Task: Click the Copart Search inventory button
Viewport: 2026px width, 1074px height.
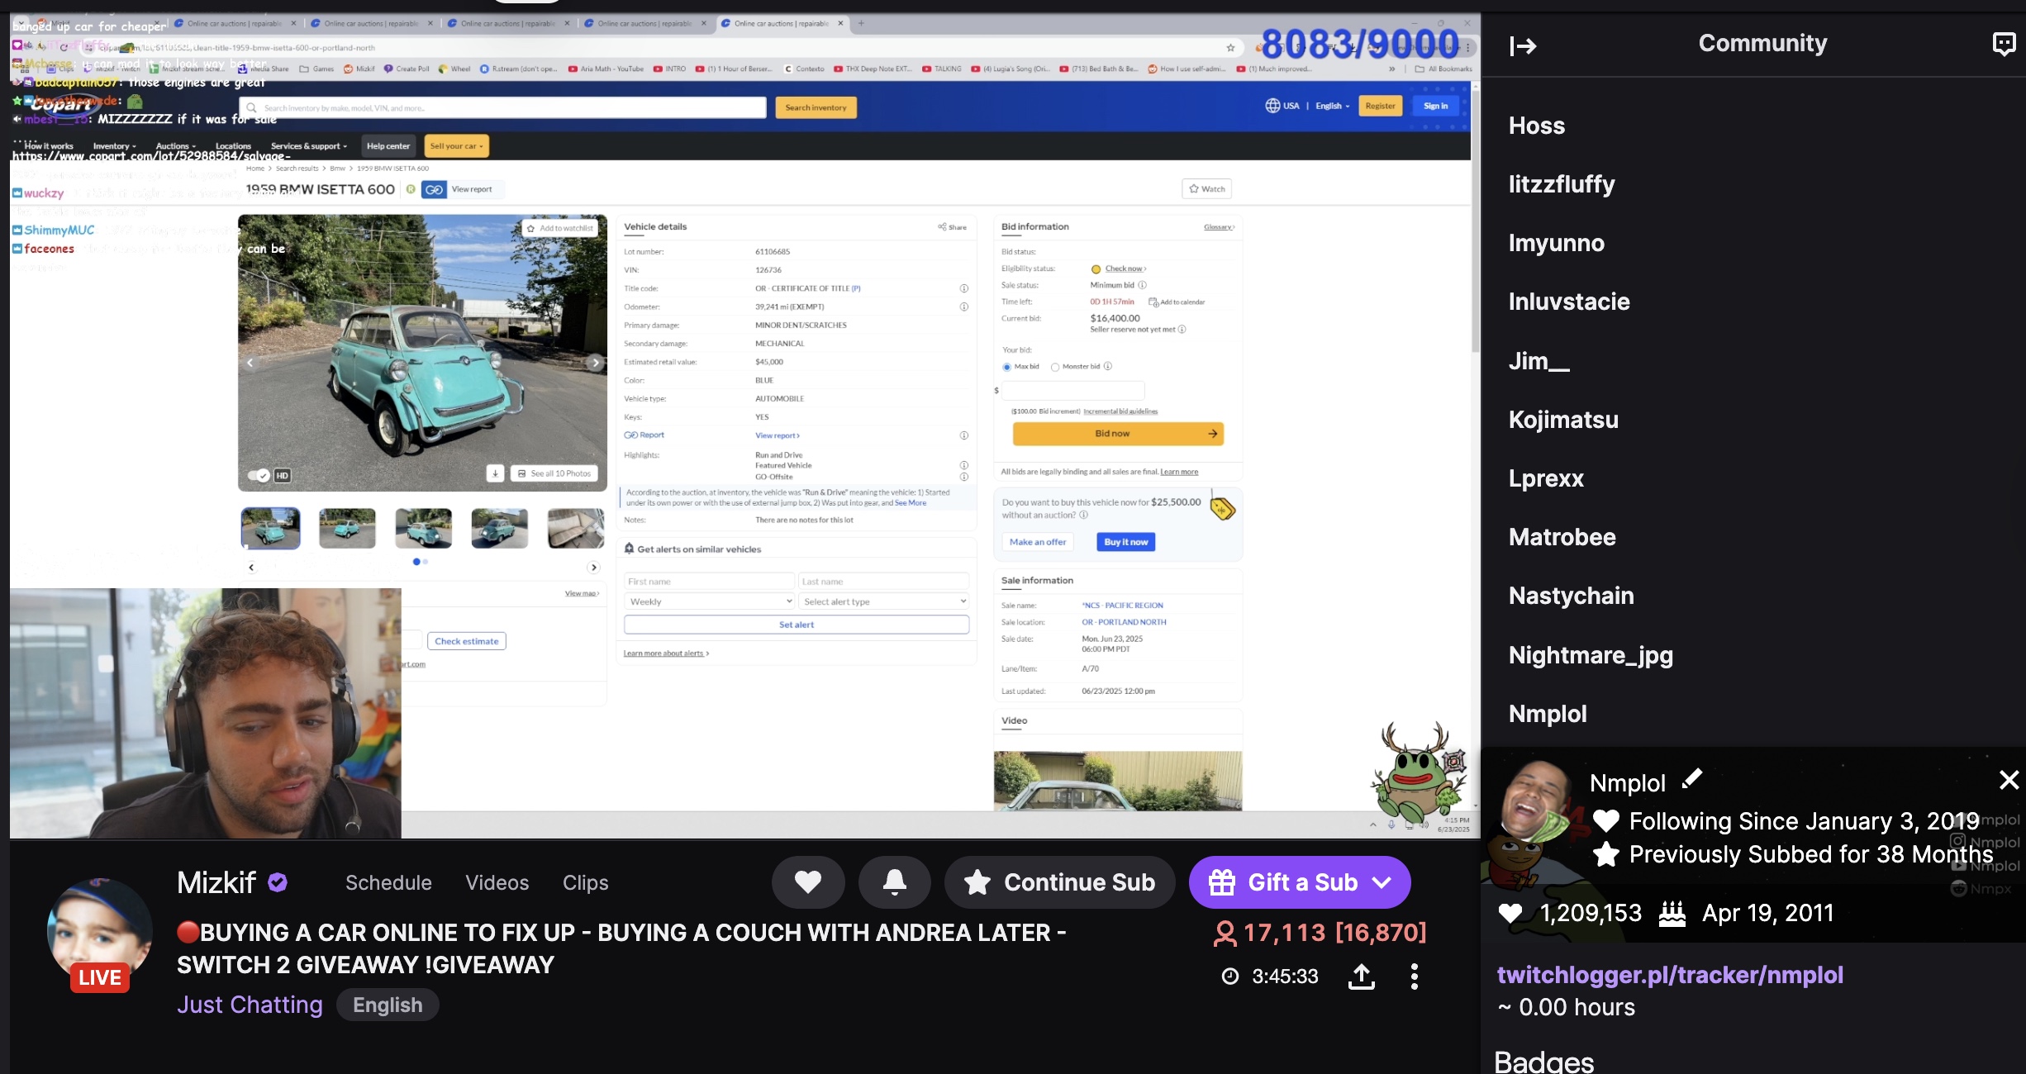Action: tap(816, 107)
